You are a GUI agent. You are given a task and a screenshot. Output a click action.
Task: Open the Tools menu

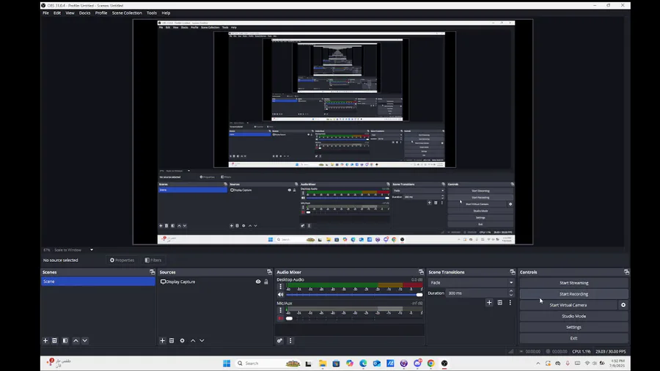152,13
